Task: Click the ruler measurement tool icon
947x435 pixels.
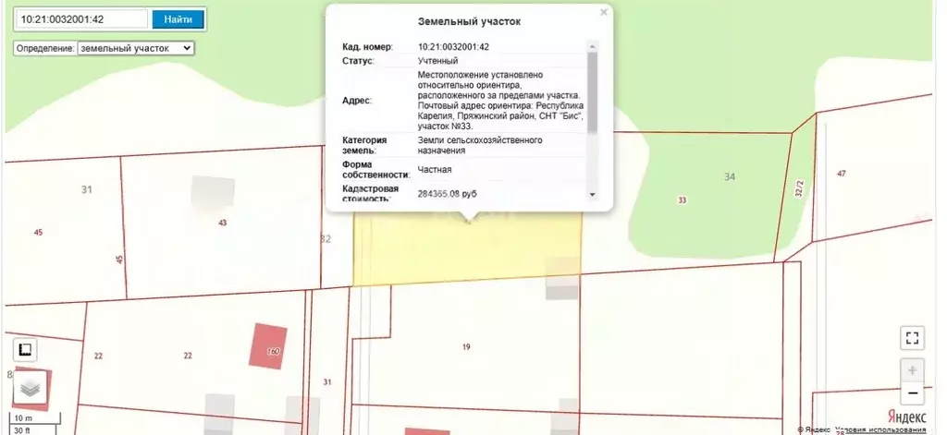Action: coord(25,350)
